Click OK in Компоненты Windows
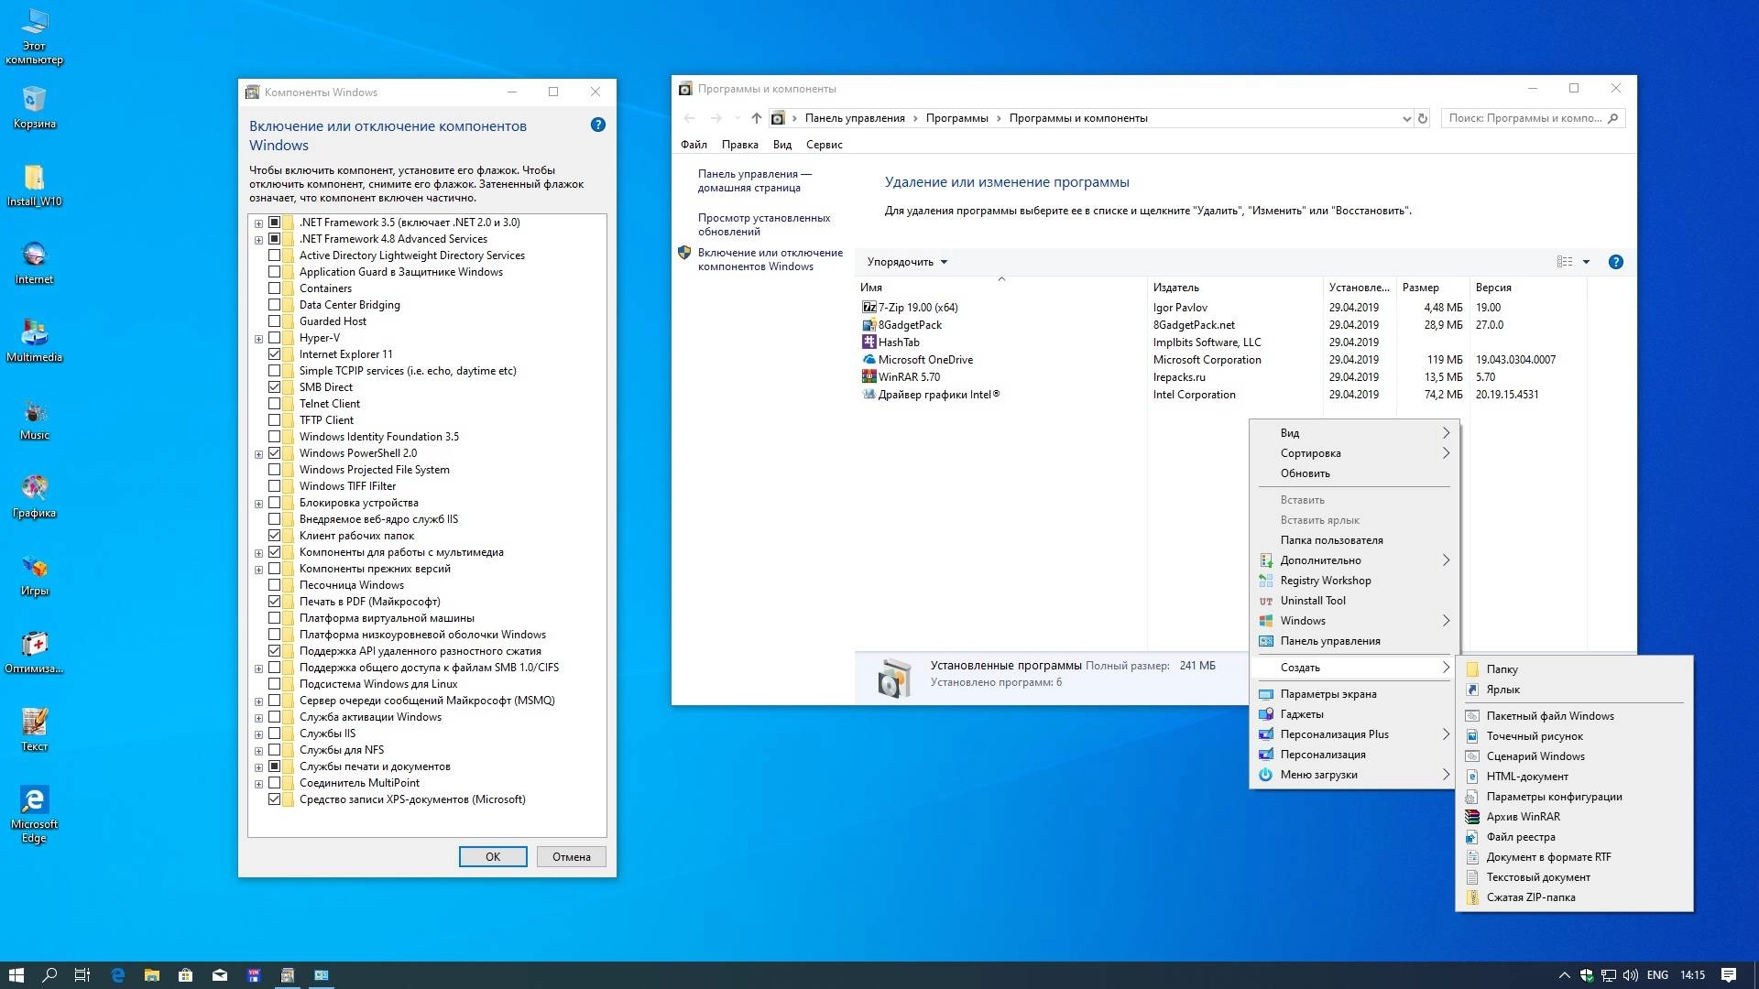1759x989 pixels. [493, 857]
